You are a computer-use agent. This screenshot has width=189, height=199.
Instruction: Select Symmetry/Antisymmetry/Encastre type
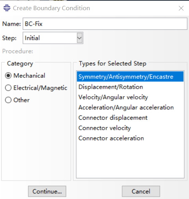click(130, 77)
